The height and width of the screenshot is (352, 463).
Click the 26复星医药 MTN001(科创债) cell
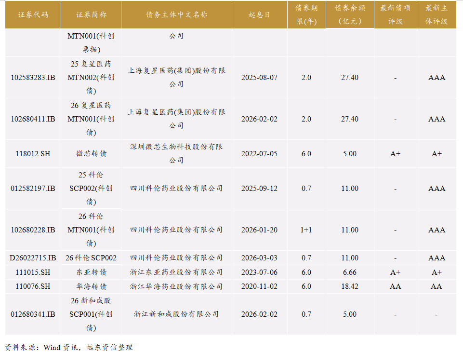[91, 119]
